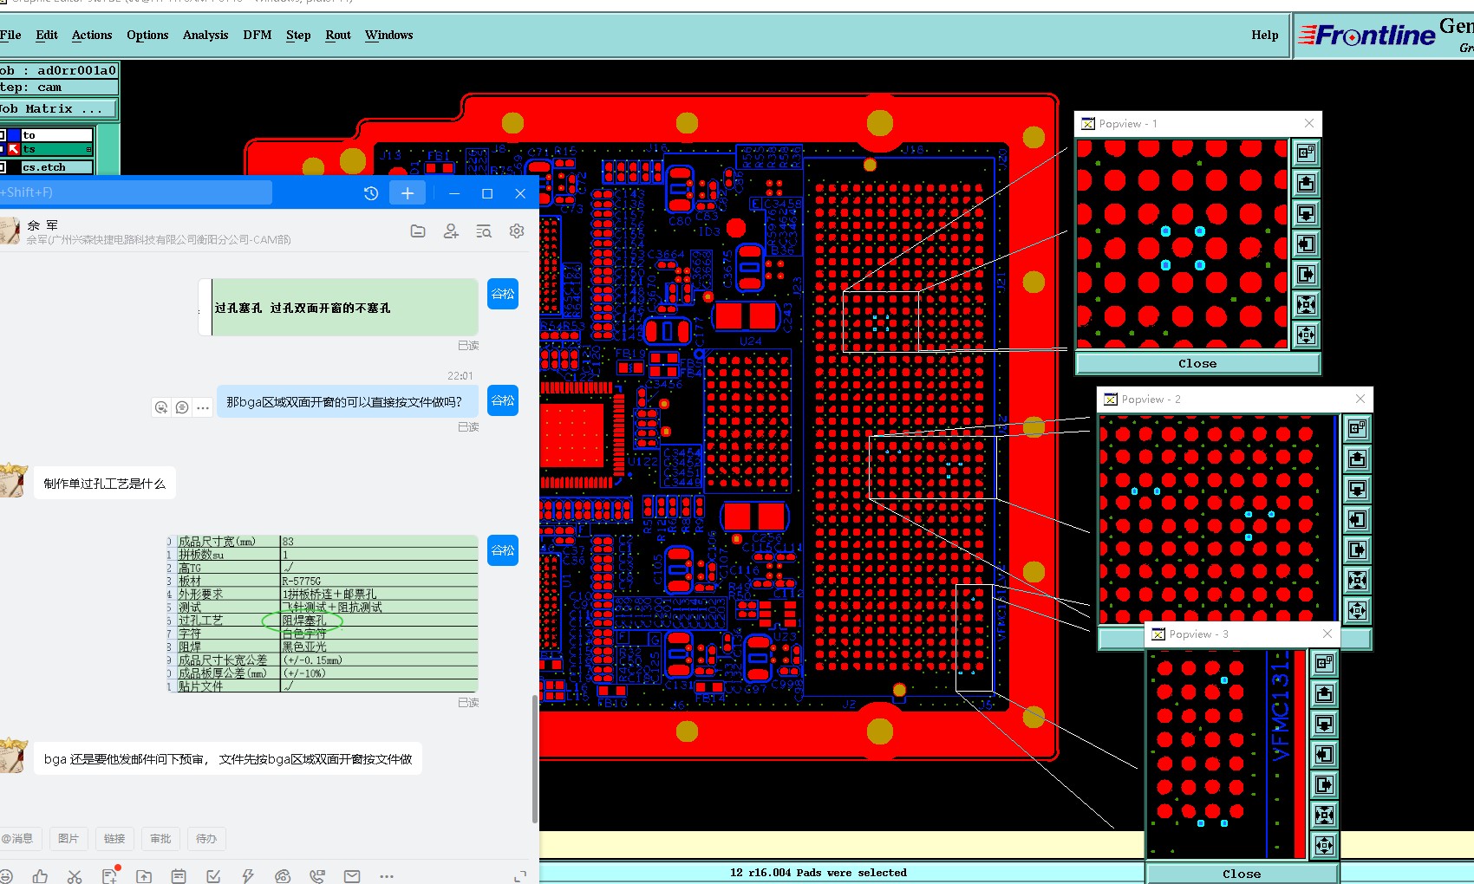1474x884 pixels.
Task: Open the Analysis menu
Action: tap(205, 35)
